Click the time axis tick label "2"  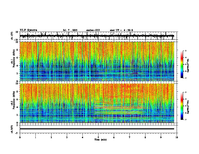[51, 137]
